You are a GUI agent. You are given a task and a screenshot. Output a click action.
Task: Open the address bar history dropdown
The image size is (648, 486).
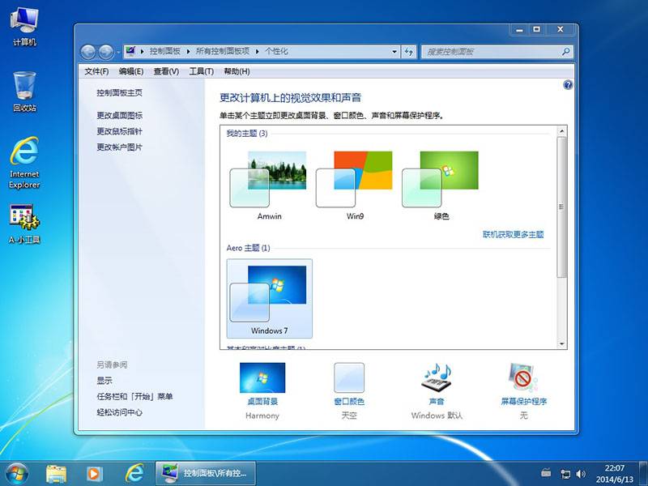pos(394,52)
